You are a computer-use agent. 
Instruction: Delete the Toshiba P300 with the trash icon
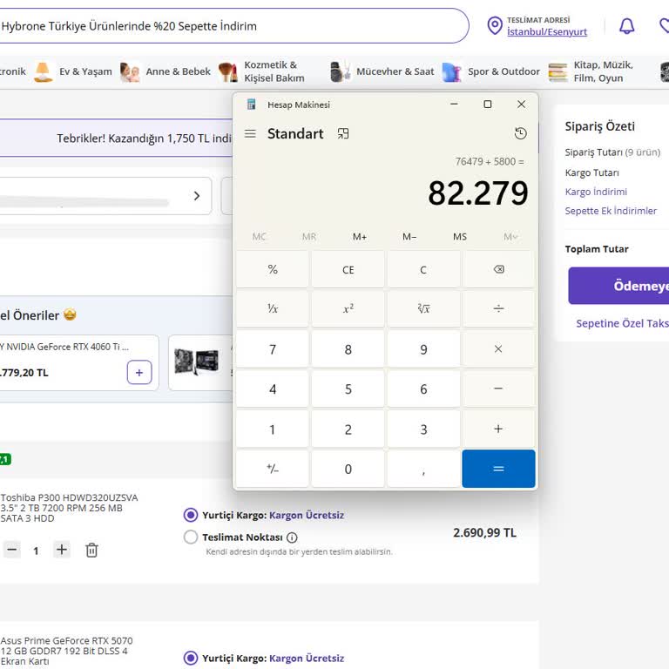tap(91, 550)
